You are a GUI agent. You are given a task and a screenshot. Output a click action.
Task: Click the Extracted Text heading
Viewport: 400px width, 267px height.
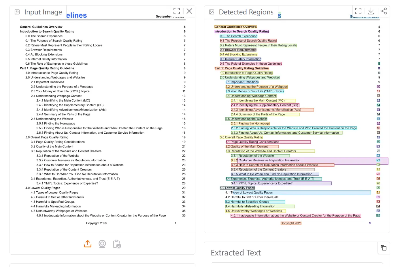point(236,253)
